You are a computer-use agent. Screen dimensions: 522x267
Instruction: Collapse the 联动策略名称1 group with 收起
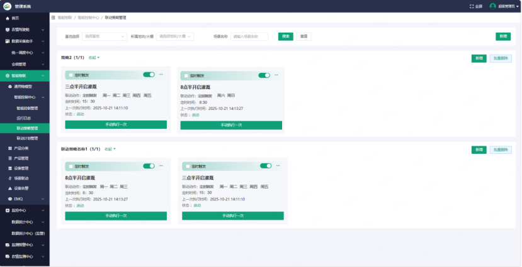[110, 149]
